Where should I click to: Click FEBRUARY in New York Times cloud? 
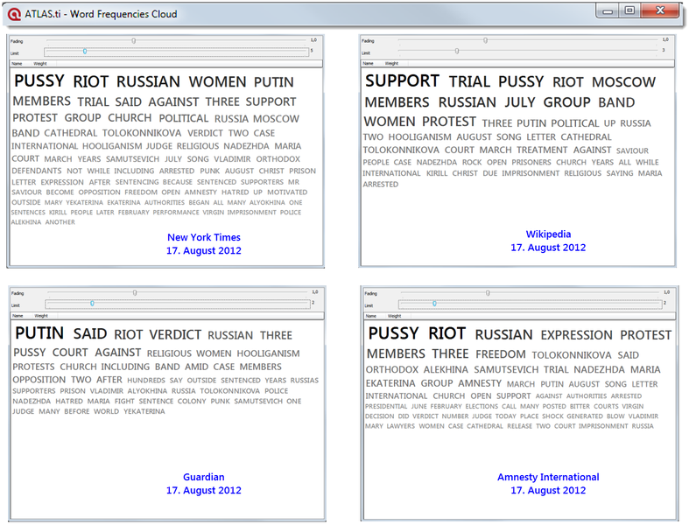pos(134,213)
